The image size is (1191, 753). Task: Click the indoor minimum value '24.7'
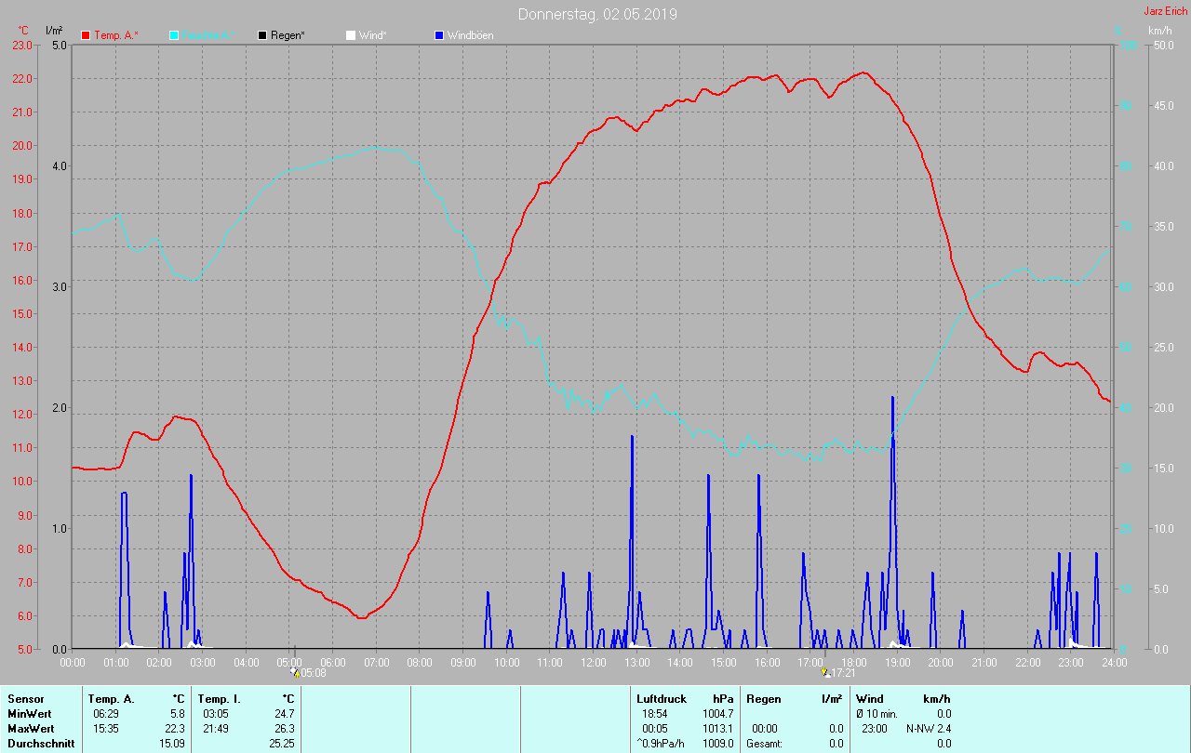pyautogui.click(x=284, y=714)
